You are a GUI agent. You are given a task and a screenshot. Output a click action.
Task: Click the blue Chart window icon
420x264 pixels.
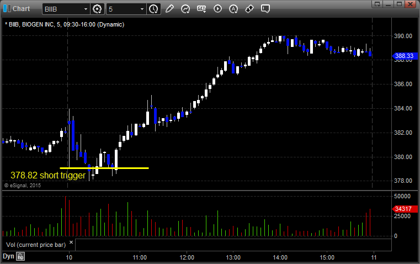(7, 9)
